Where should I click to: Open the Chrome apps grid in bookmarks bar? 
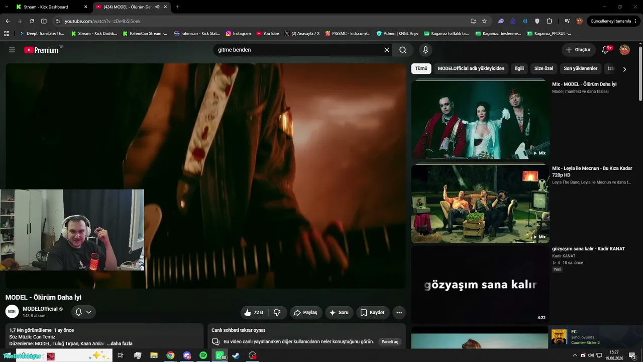[7, 34]
